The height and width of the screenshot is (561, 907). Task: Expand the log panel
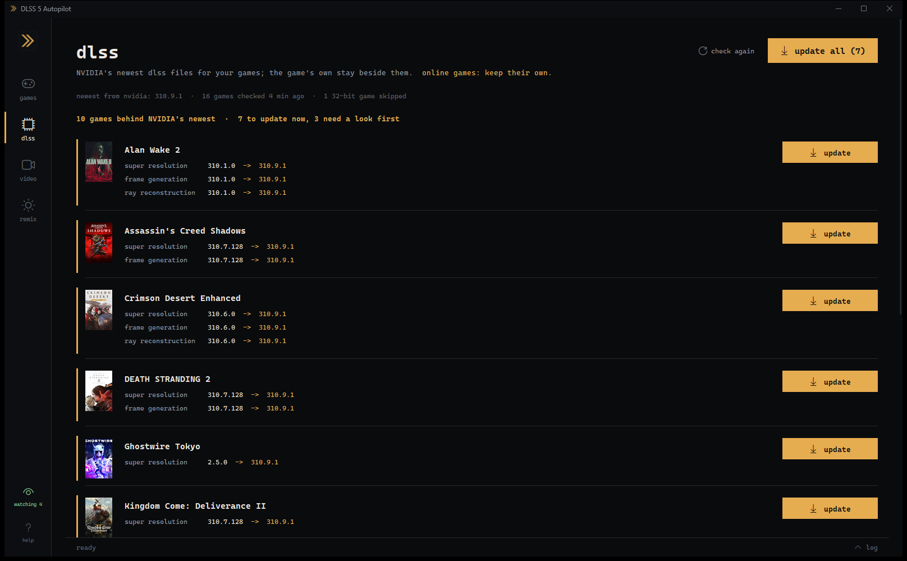pos(866,548)
